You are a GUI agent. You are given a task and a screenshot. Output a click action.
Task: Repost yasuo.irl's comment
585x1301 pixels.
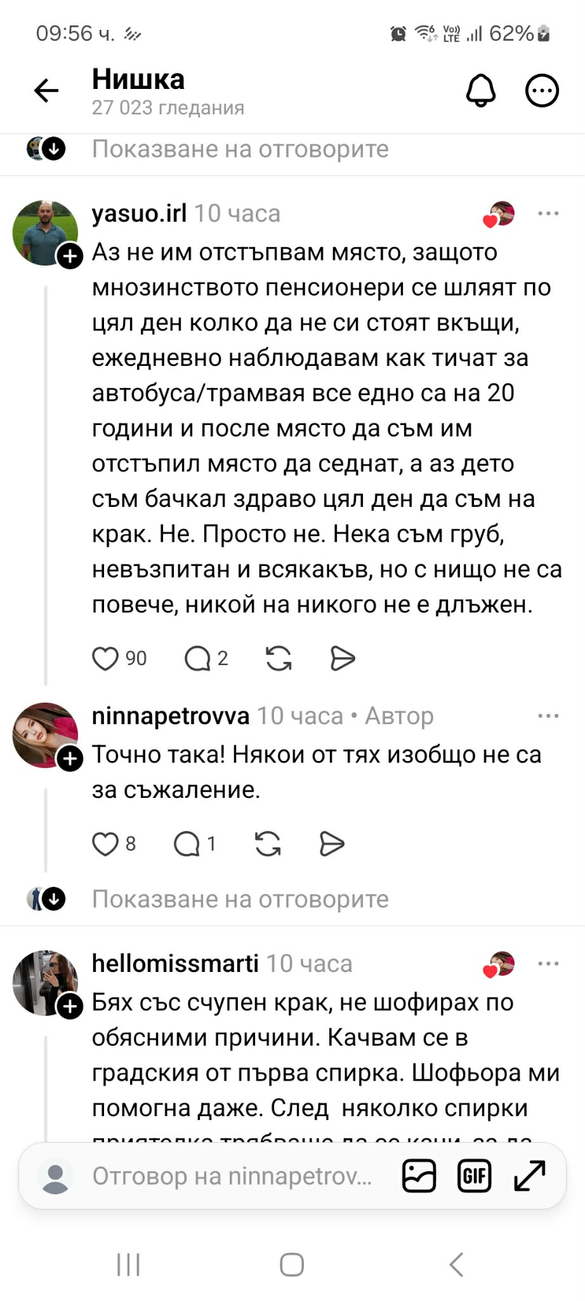(x=279, y=659)
